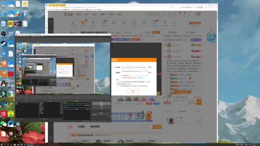Close the stream key dialog with X
The width and height of the screenshot is (260, 146).
click(x=155, y=60)
